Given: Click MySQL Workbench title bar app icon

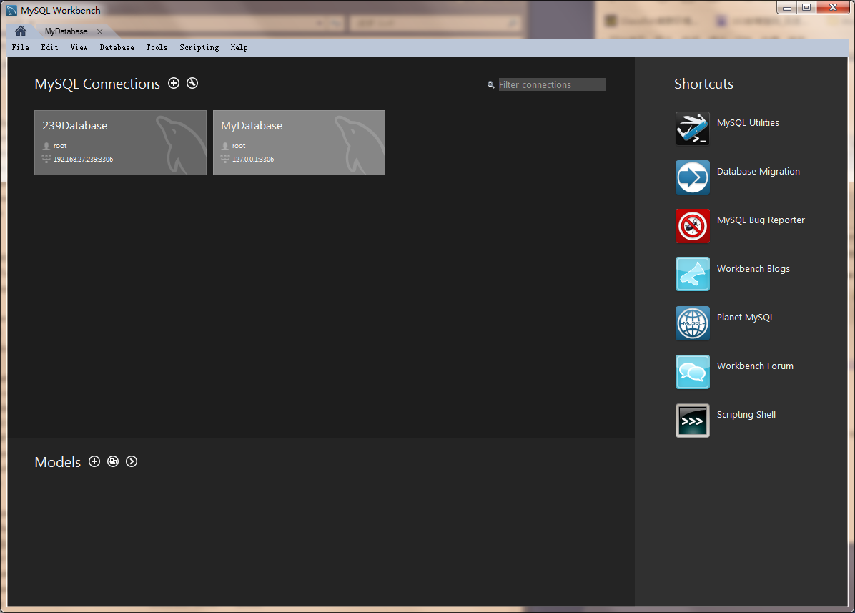Looking at the screenshot, I should coord(11,10).
